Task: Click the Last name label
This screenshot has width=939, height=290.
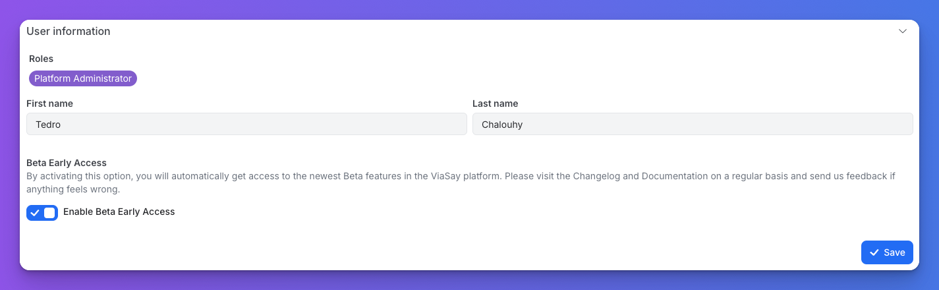Action: click(x=495, y=103)
